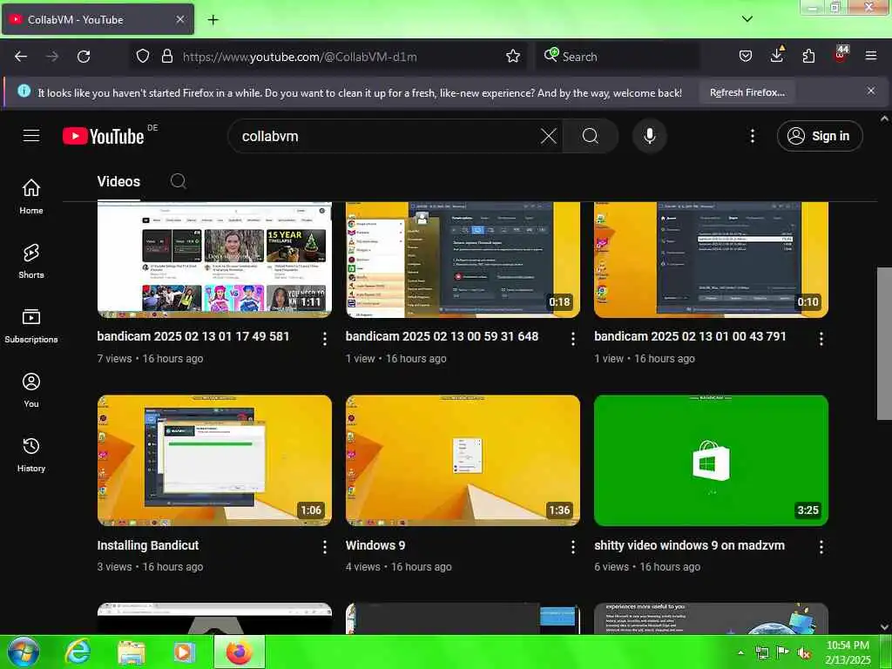Image resolution: width=892 pixels, height=669 pixels.
Task: Click the uBlock extension icon showing 44
Action: coord(841,55)
